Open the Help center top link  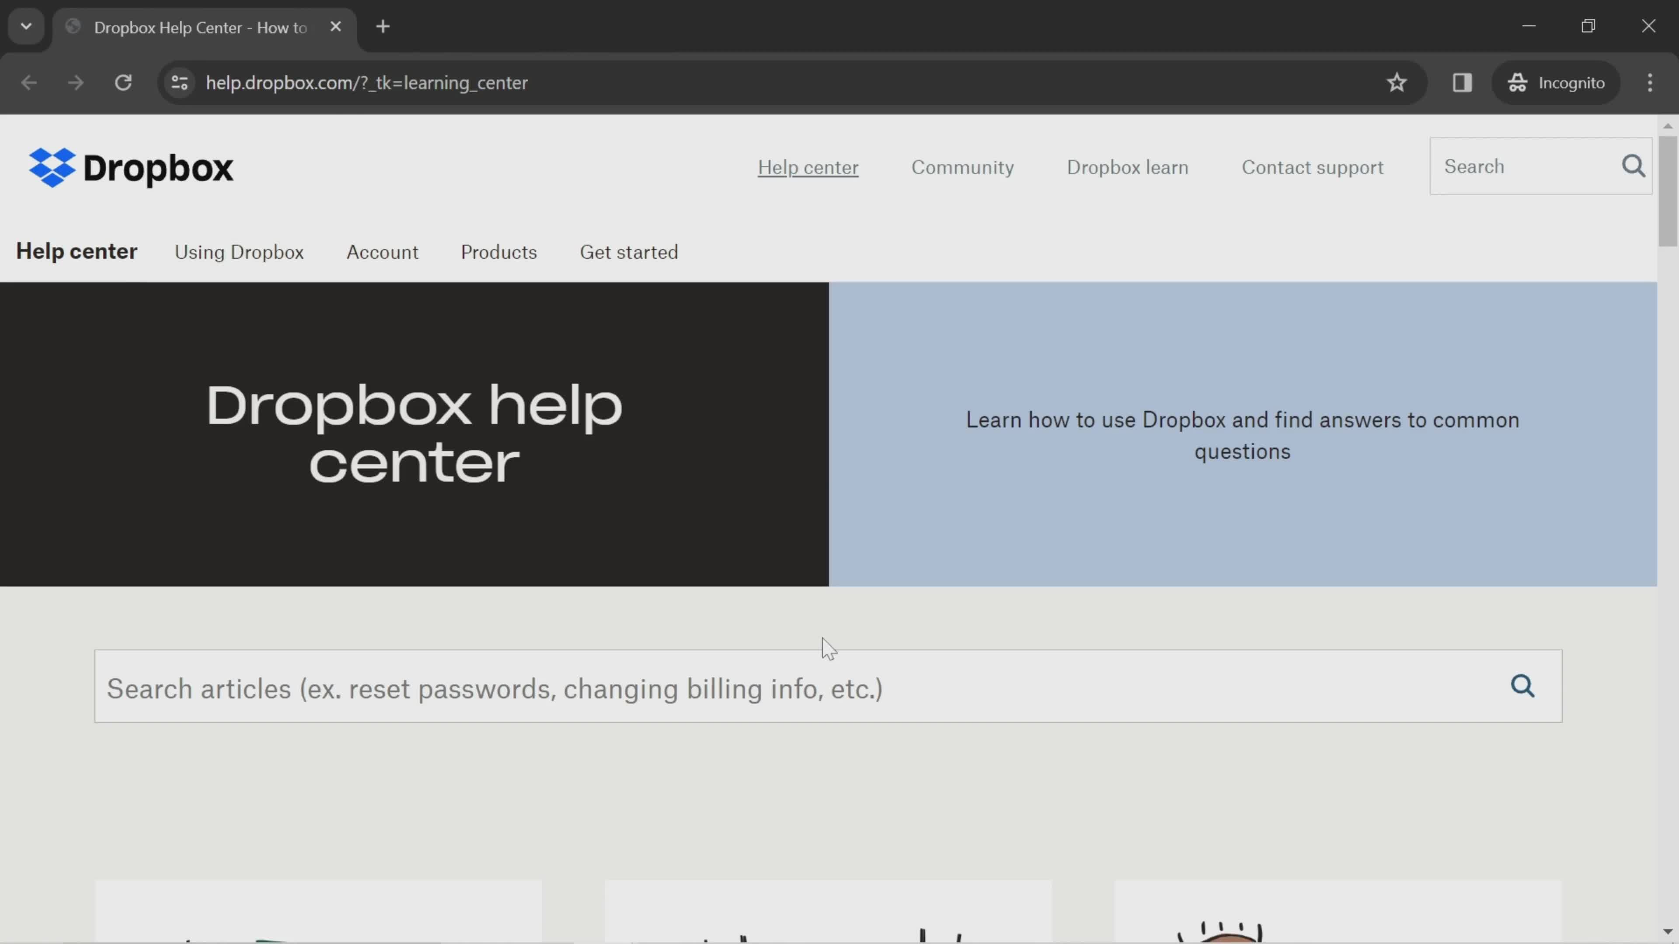[808, 167]
